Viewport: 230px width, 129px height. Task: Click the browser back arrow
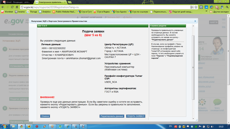point(3,7)
